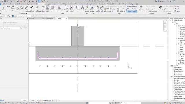Screen dimensions: 185x104
Task: Click the Tread Number tool
Action: (x=131, y=9)
